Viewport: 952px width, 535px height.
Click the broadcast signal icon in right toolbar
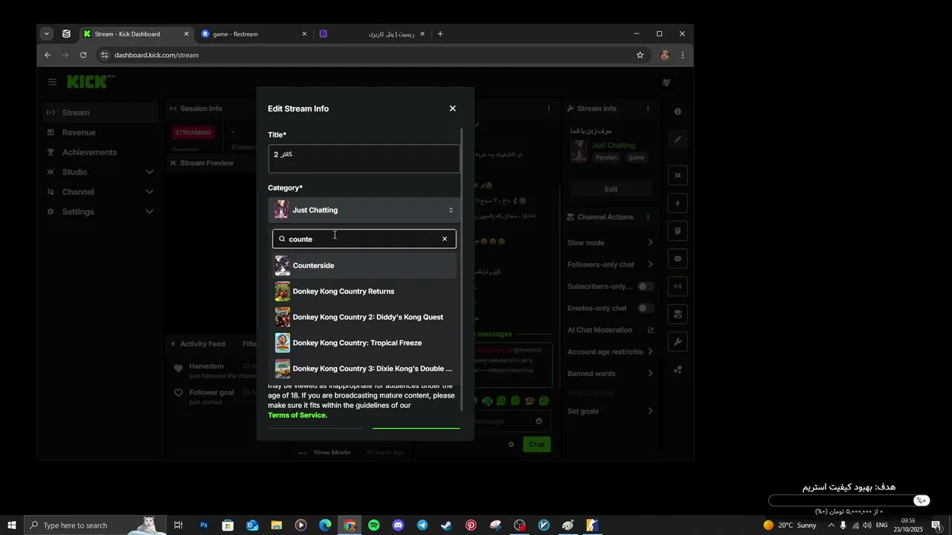[x=678, y=286]
